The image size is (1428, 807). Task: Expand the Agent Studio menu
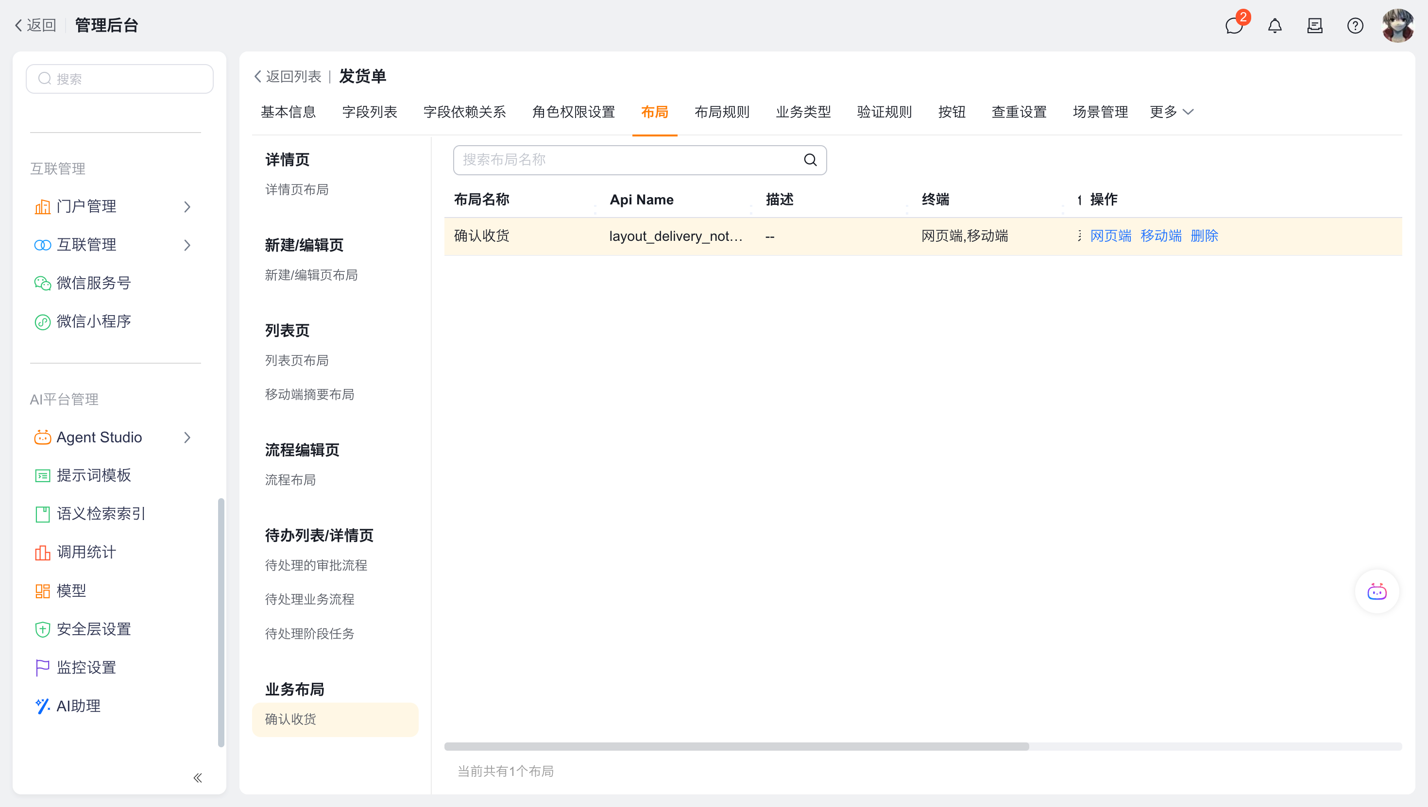187,437
